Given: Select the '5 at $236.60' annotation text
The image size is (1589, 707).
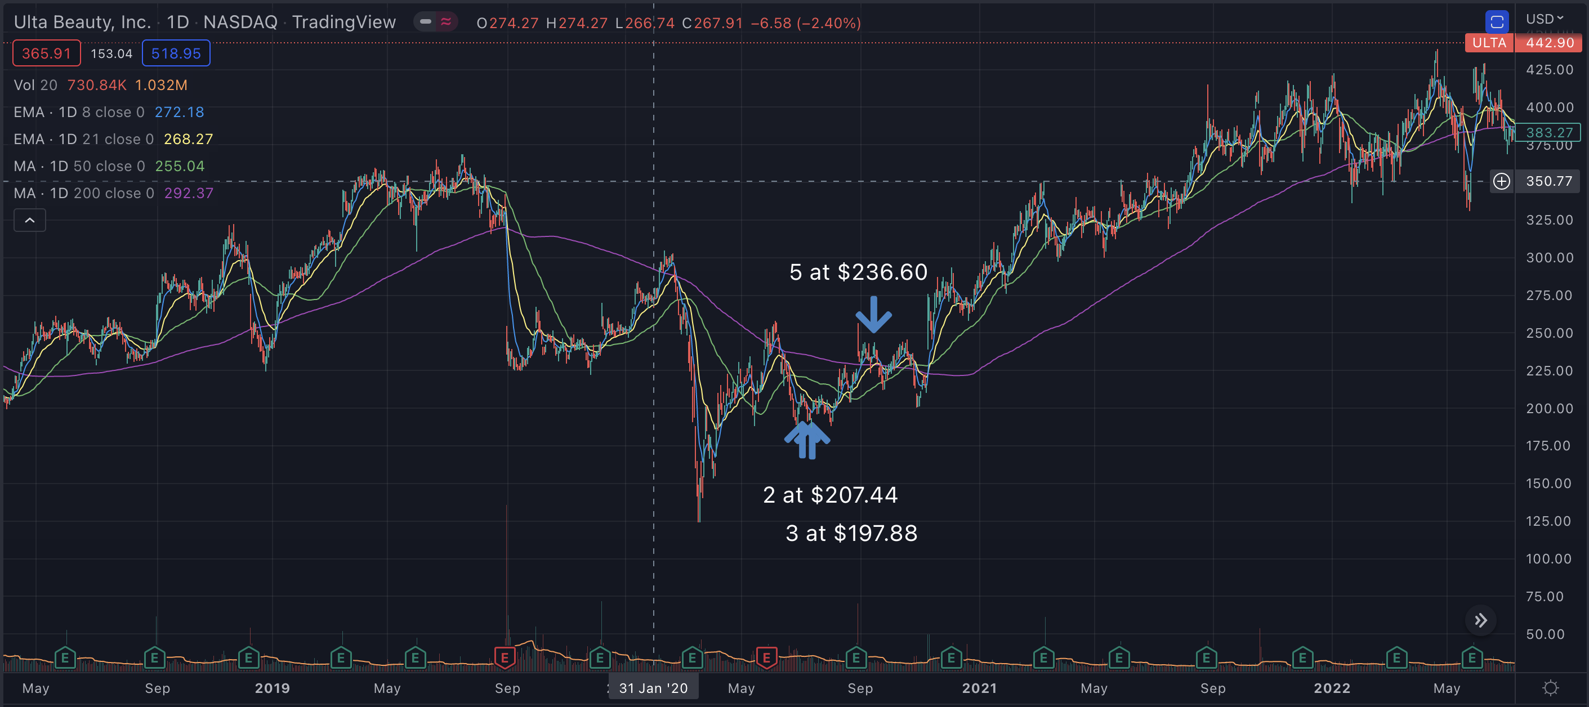Looking at the screenshot, I should tap(858, 272).
